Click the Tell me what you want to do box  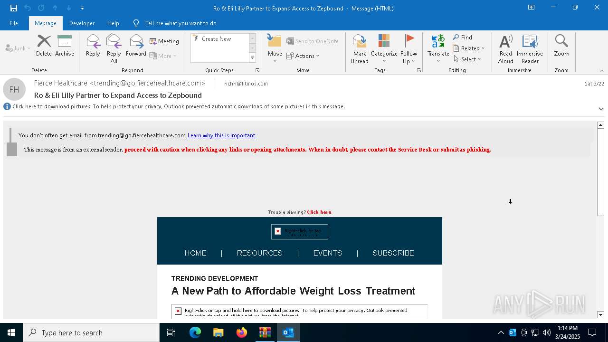coord(180,23)
